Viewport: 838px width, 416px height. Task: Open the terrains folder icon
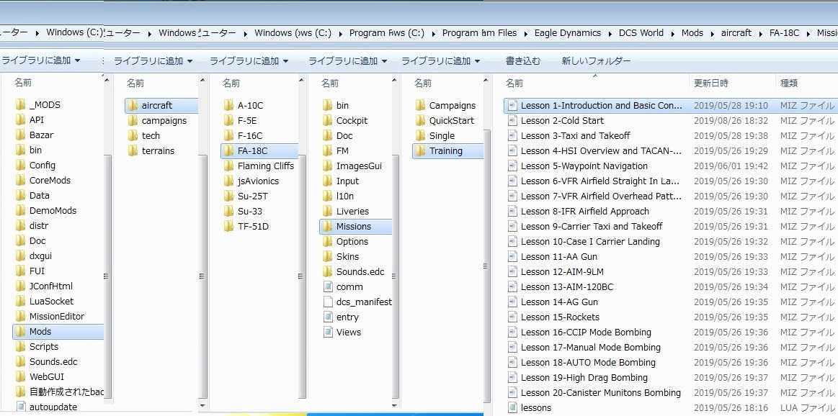[x=133, y=150]
